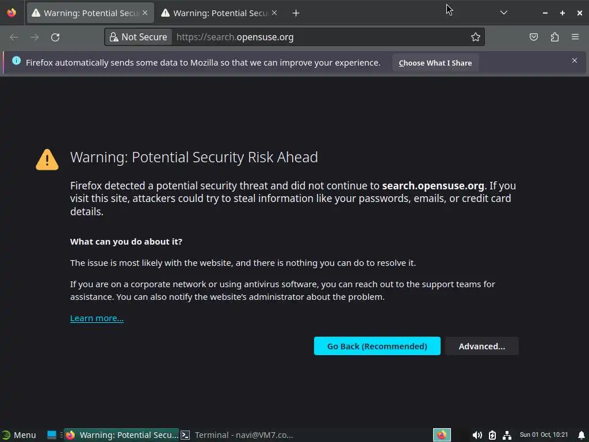Open the Save to Pocket icon
The height and width of the screenshot is (442, 589).
[x=534, y=37]
